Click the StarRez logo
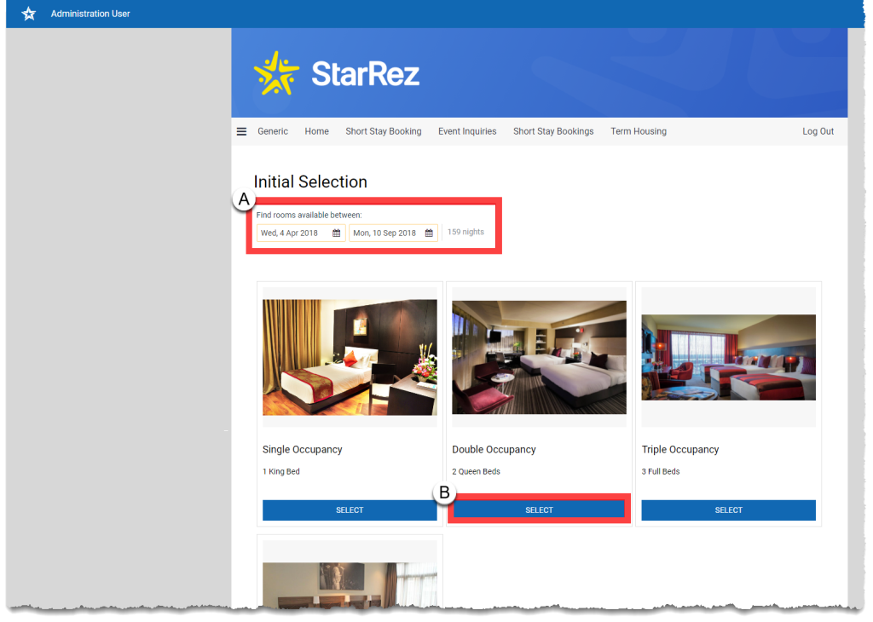 [x=337, y=74]
